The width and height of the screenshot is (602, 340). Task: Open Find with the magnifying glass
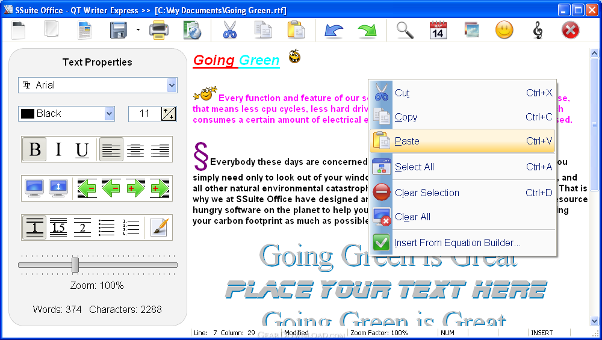tap(405, 30)
